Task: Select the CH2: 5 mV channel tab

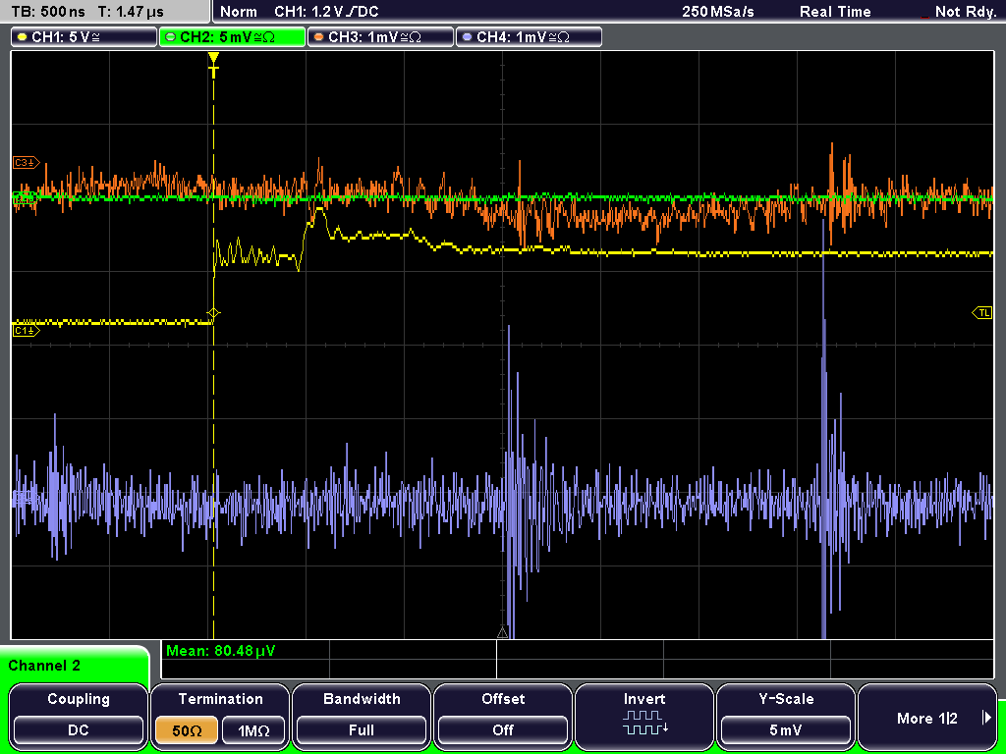Action: (x=232, y=37)
